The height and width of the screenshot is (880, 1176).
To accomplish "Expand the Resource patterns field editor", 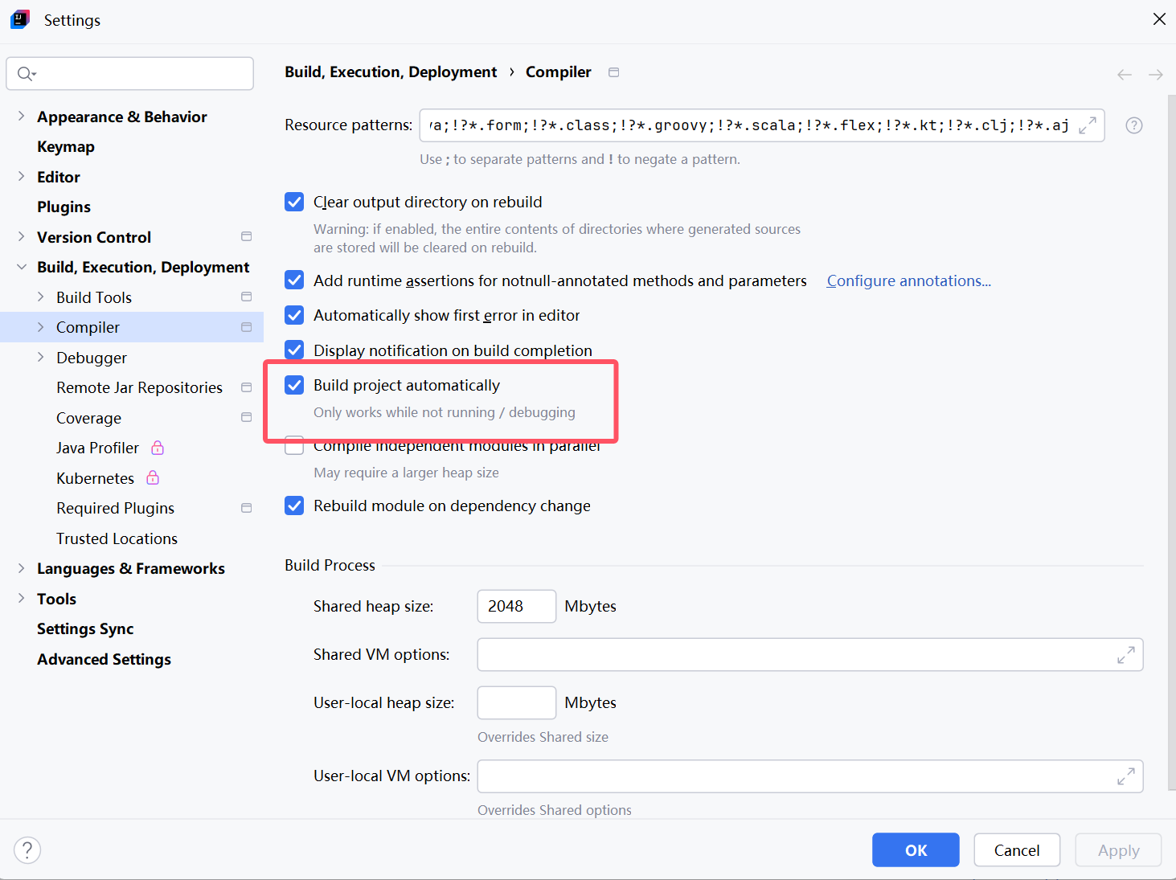I will [1088, 125].
